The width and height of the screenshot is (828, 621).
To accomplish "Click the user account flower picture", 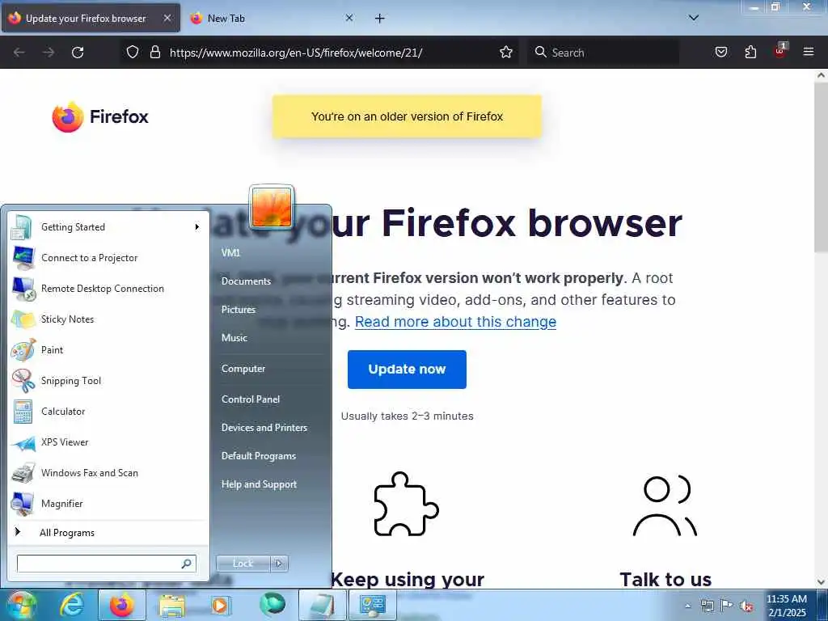I will click(272, 207).
